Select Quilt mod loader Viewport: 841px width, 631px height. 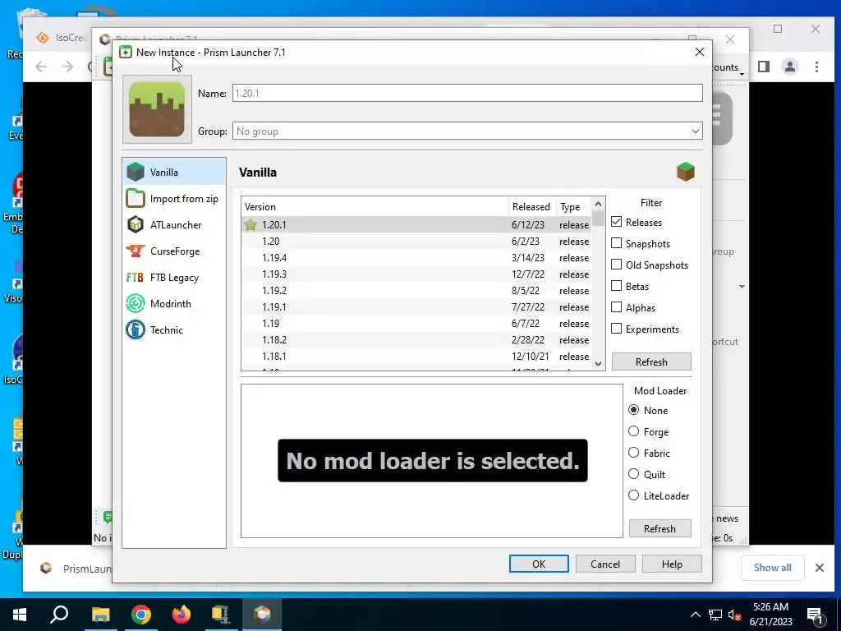(x=633, y=474)
